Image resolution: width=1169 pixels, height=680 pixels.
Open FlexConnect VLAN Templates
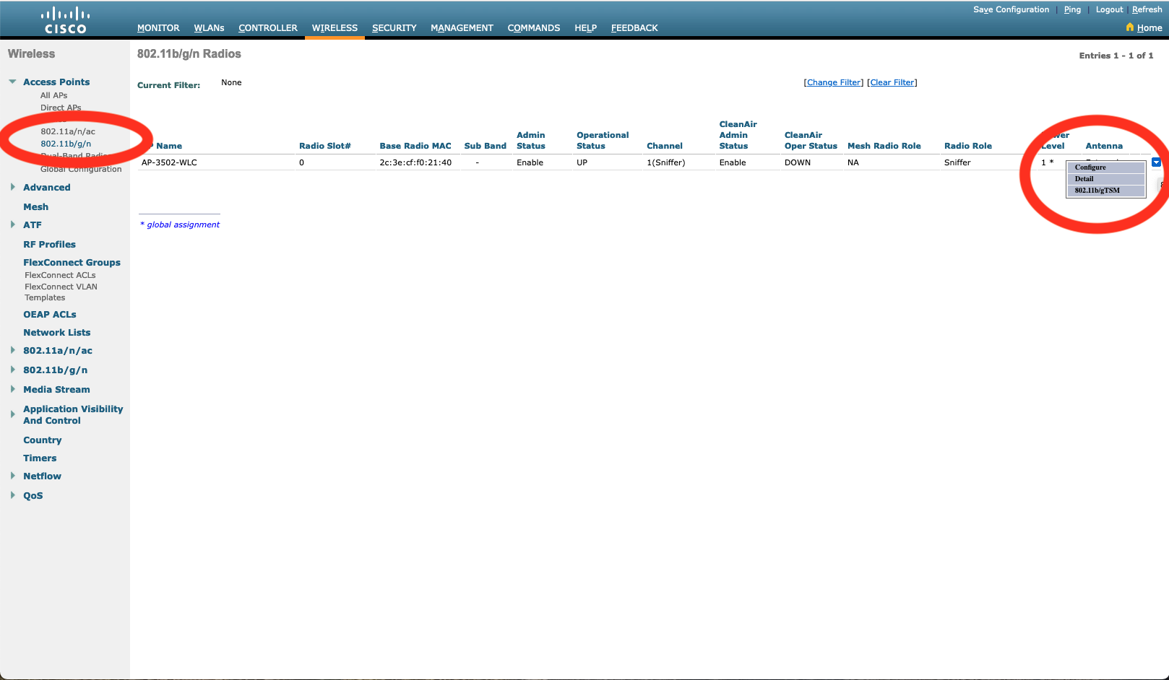tap(61, 292)
